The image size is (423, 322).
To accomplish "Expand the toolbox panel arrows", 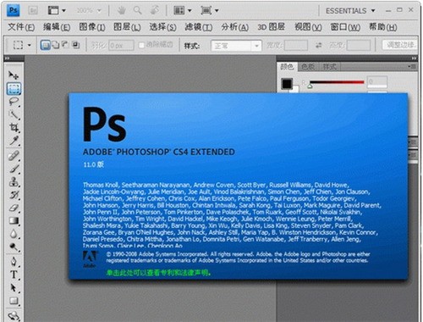I will (x=8, y=58).
